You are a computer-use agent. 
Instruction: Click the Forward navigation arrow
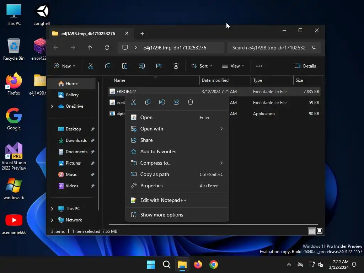coord(73,48)
